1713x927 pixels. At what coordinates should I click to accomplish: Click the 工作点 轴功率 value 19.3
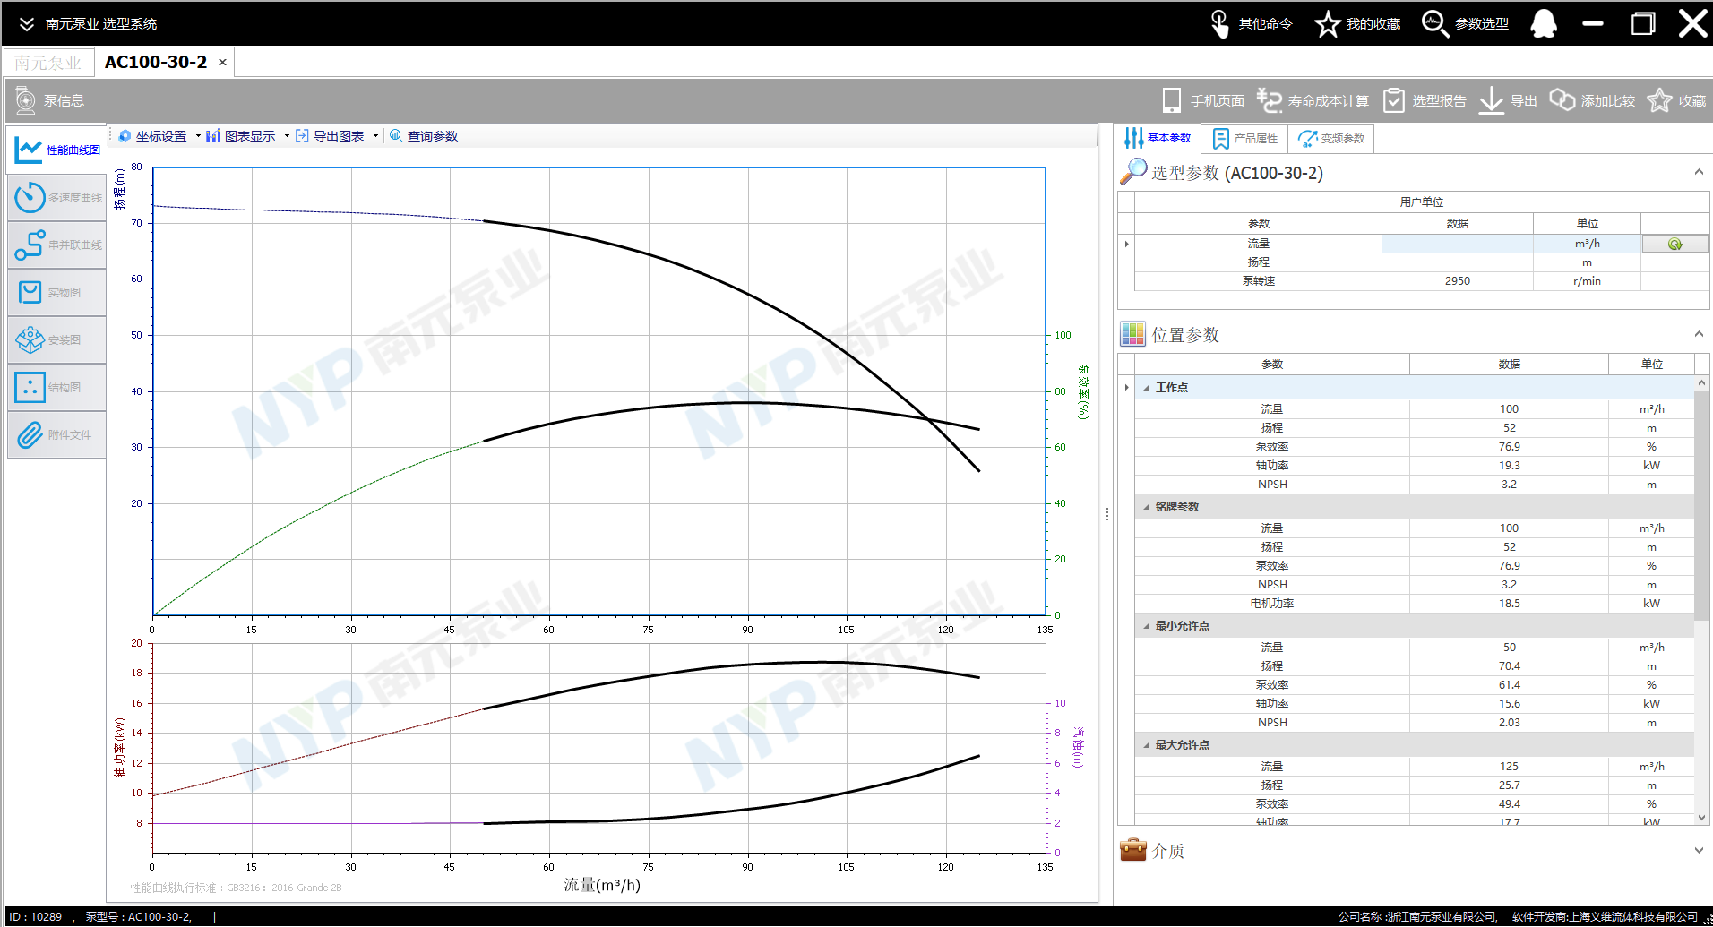click(1509, 466)
